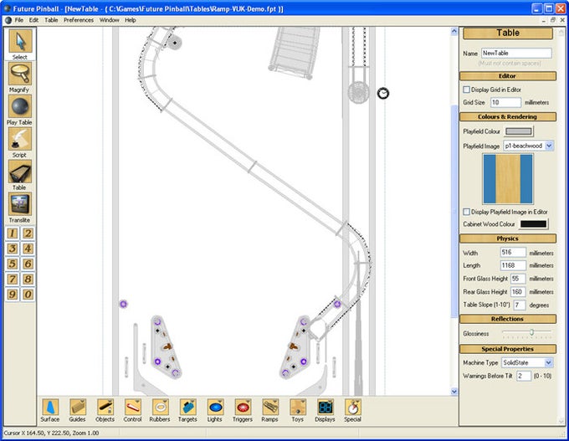The width and height of the screenshot is (569, 441).
Task: Open the Triggers palette
Action: tap(243, 408)
